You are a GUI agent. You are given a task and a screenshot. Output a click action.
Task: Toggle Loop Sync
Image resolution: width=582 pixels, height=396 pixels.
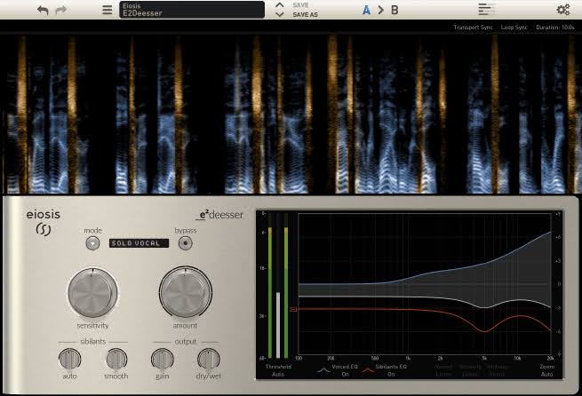click(514, 28)
